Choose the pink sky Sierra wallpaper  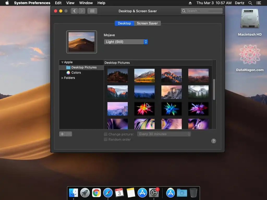pyautogui.click(x=198, y=76)
